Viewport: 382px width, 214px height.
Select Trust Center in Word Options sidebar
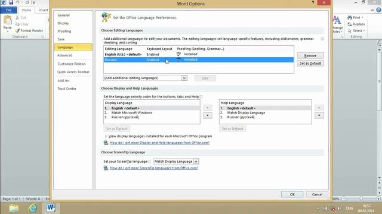click(x=73, y=89)
